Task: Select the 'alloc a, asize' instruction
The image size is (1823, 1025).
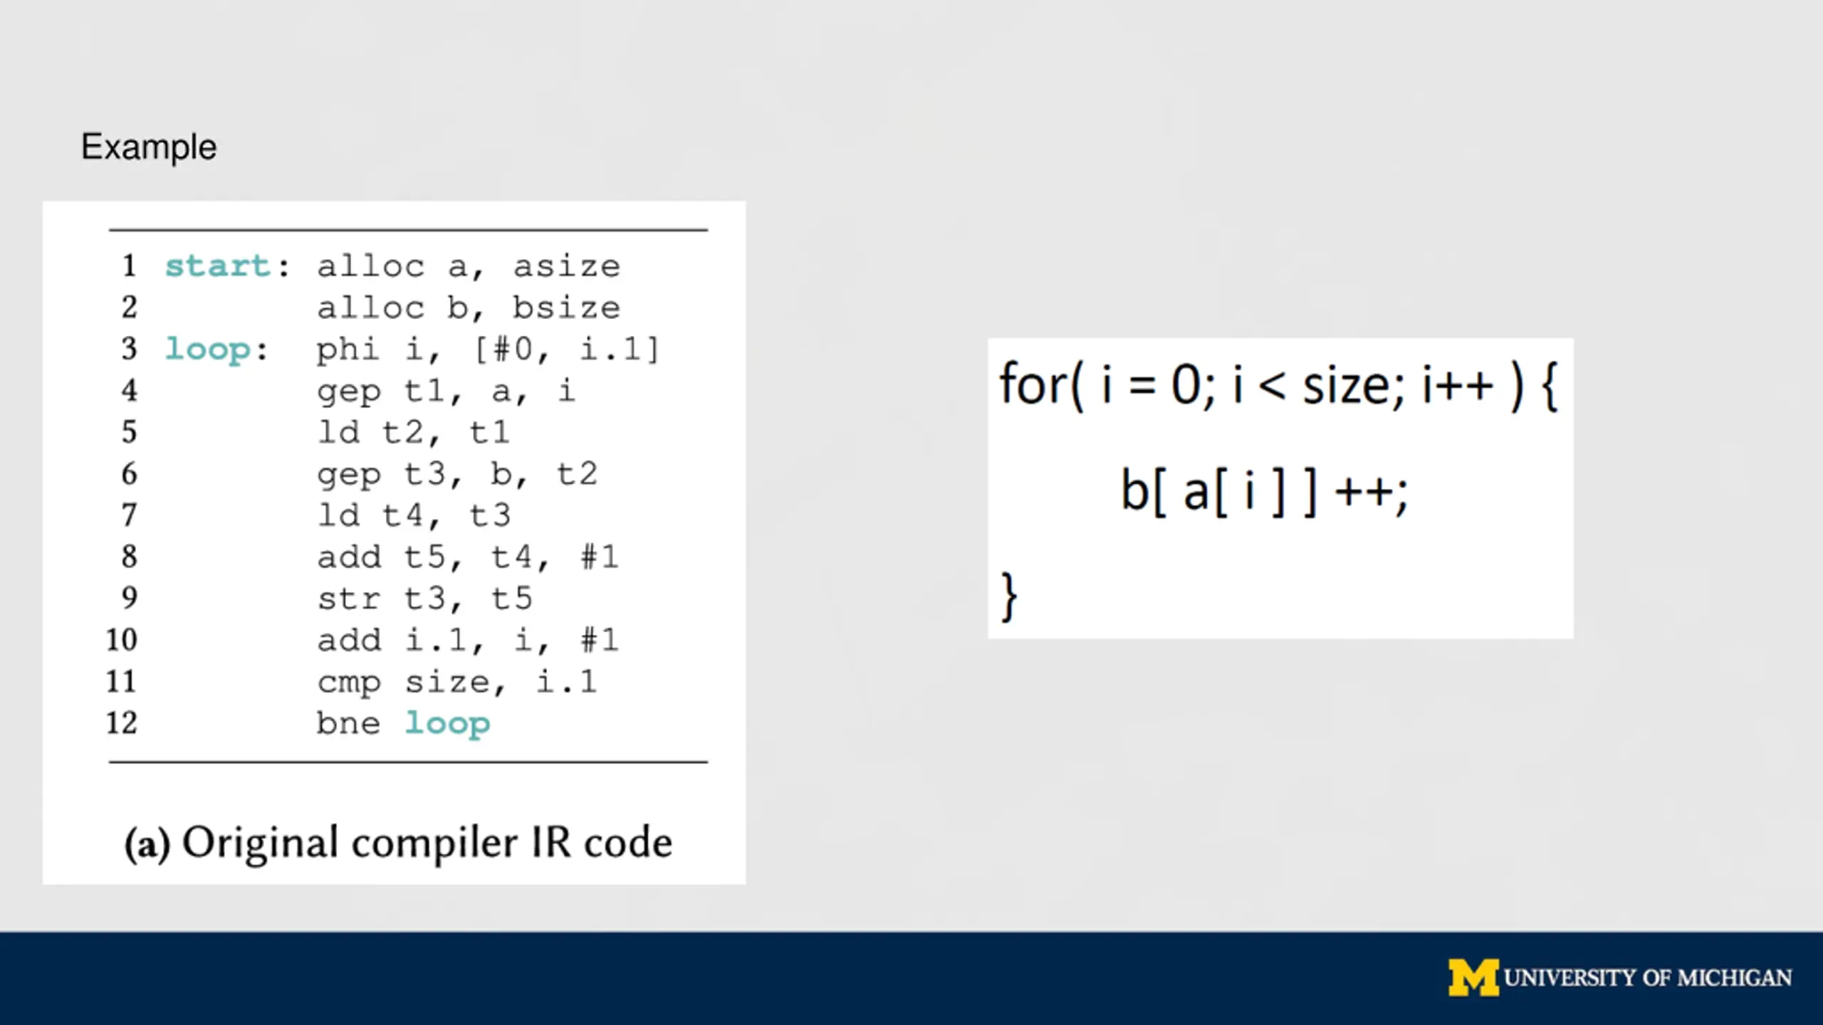Action: [469, 266]
